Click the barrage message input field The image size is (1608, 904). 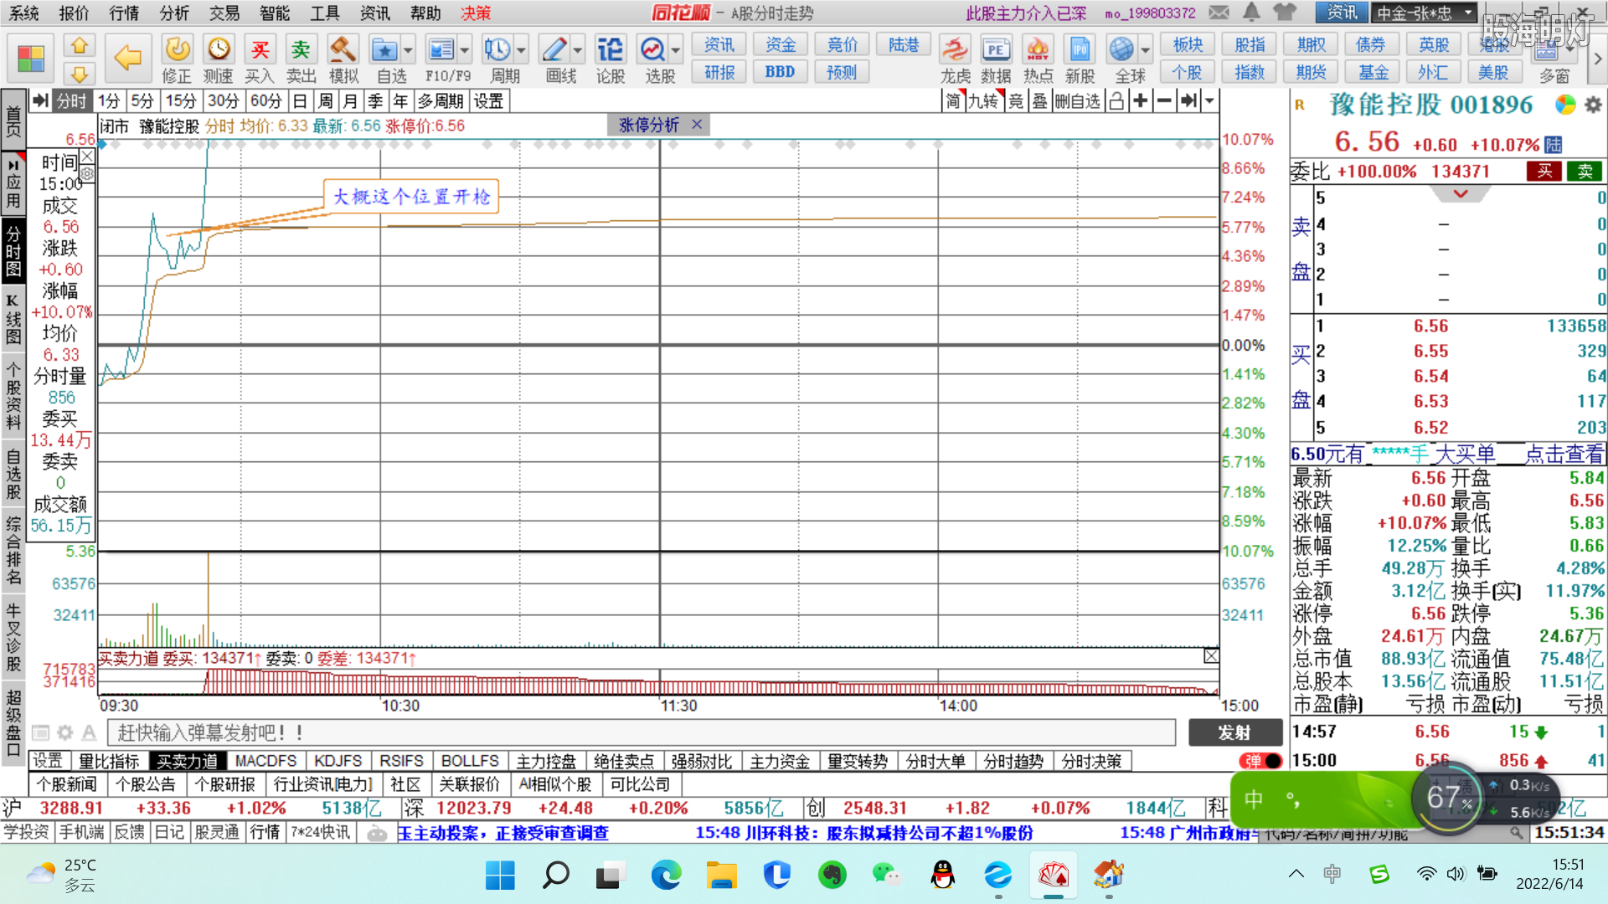pyautogui.click(x=642, y=733)
